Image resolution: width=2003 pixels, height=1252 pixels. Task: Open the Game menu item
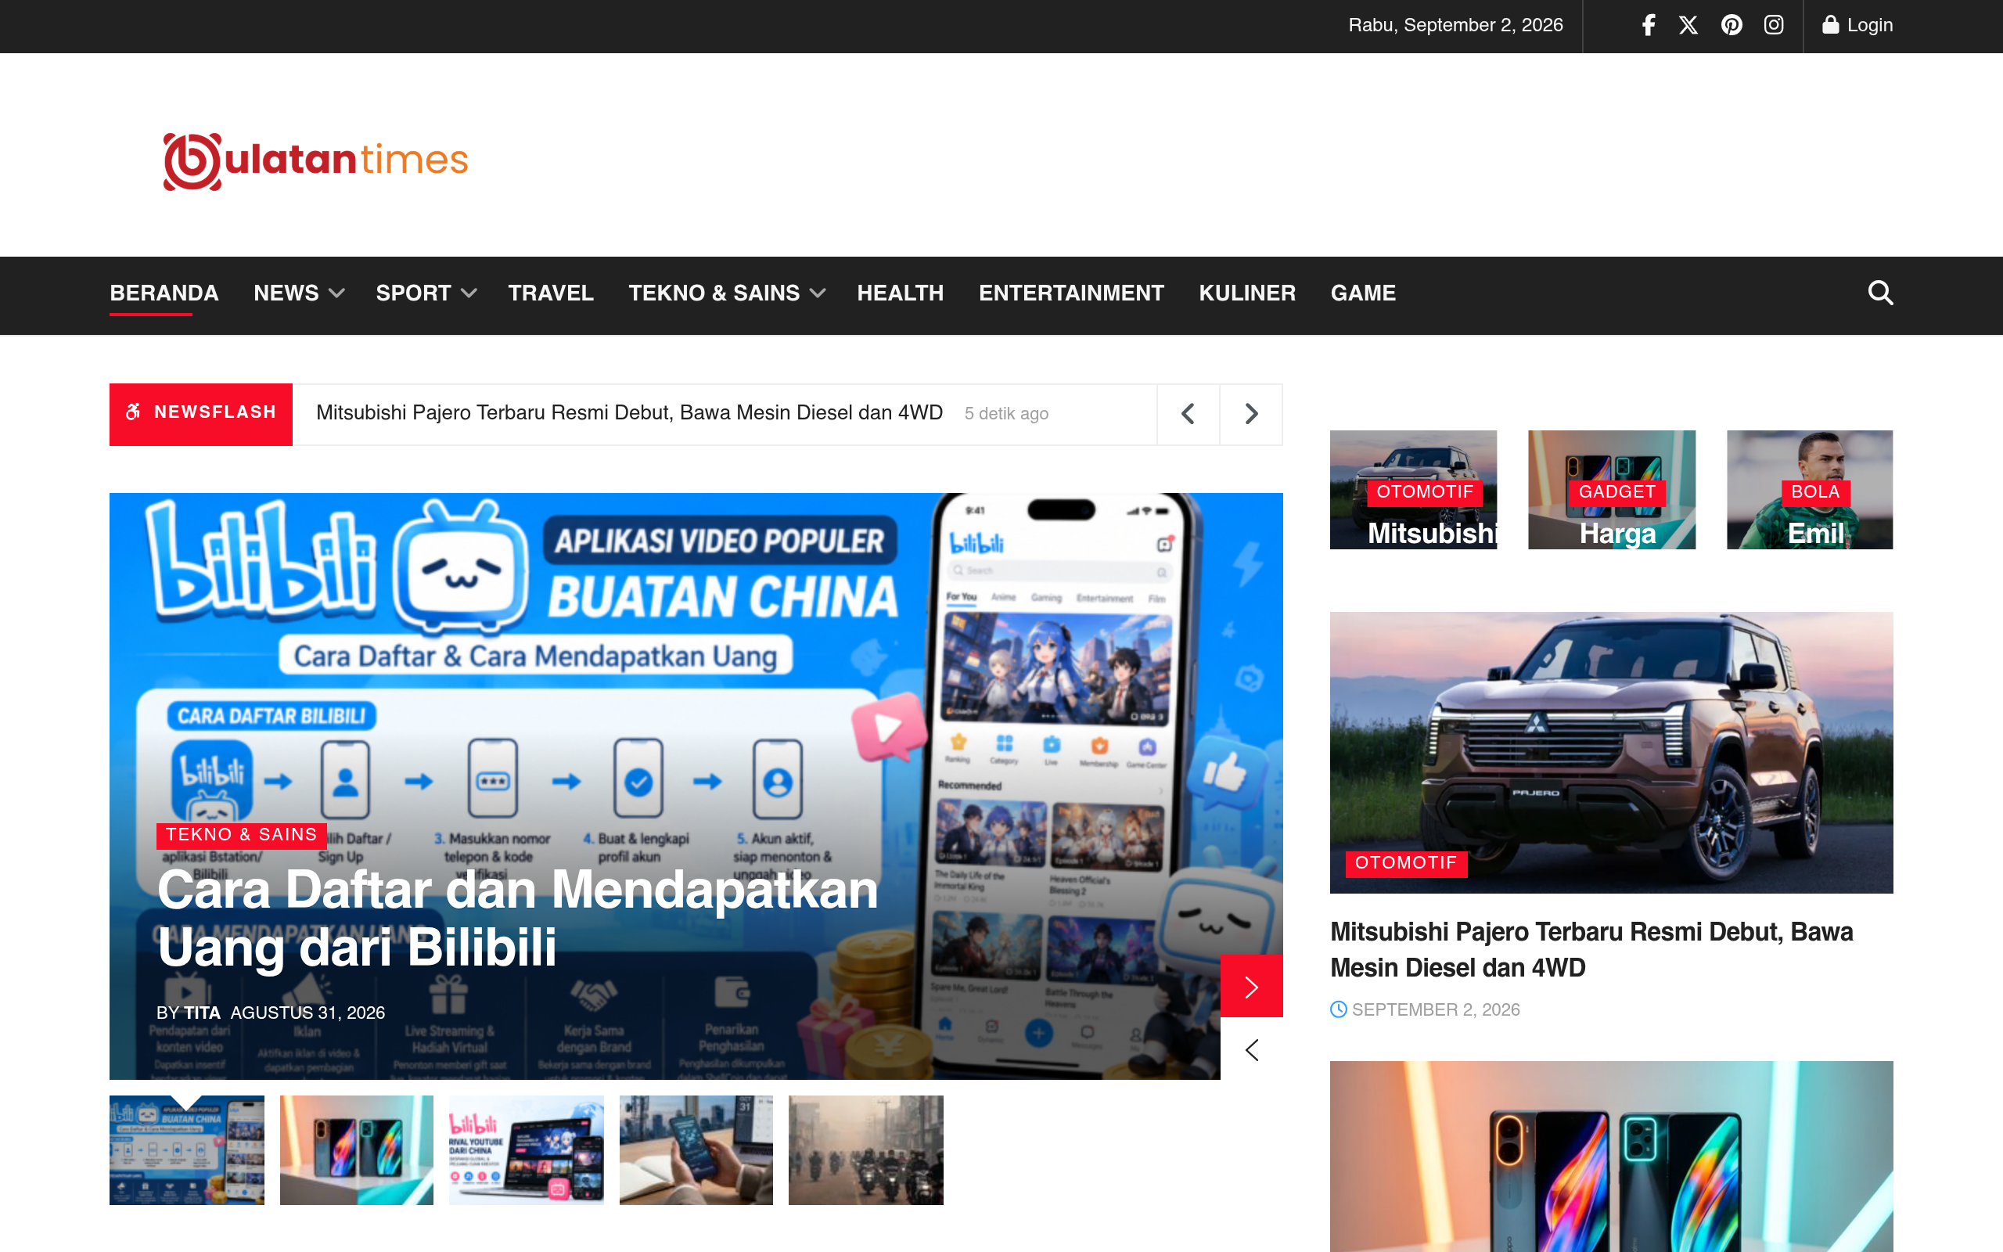(x=1362, y=293)
